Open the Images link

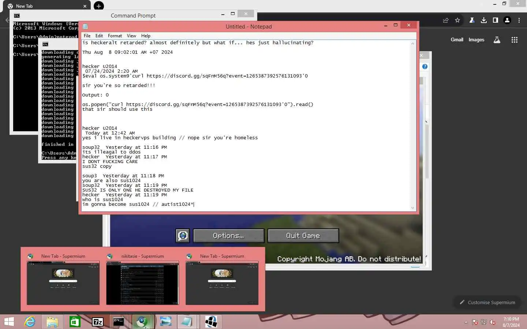point(476,40)
